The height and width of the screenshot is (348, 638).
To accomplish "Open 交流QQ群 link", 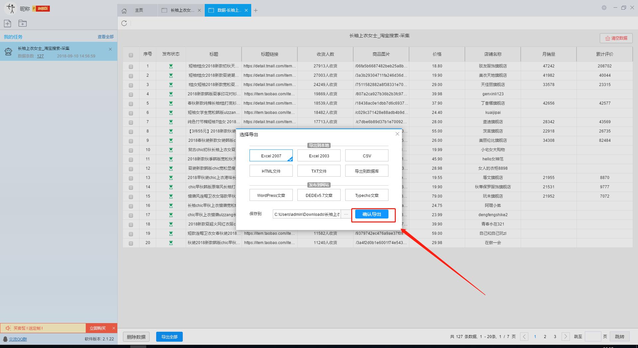I will [x=18, y=339].
